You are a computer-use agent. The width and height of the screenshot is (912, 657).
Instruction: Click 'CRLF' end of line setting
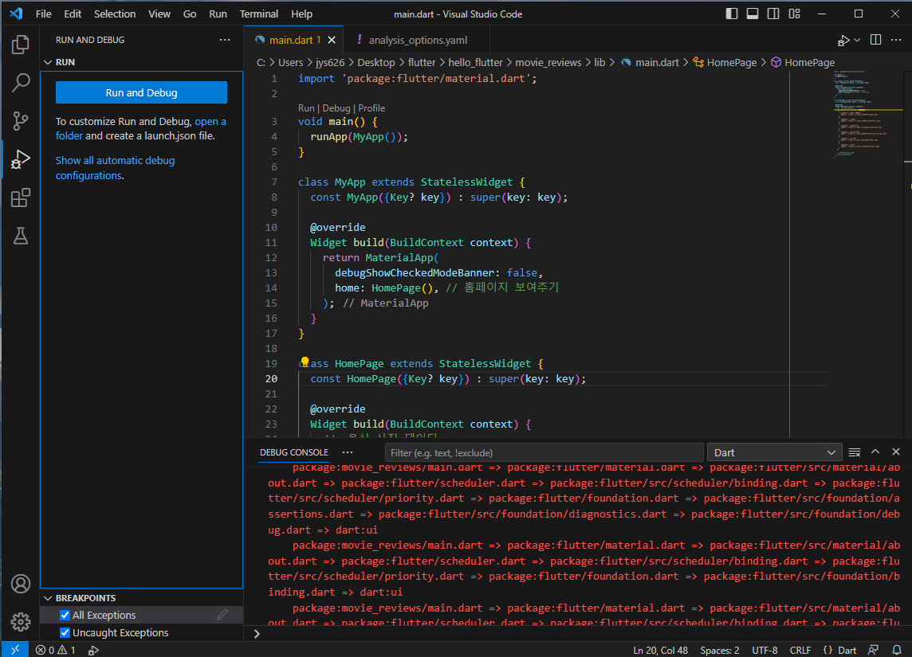point(800,650)
